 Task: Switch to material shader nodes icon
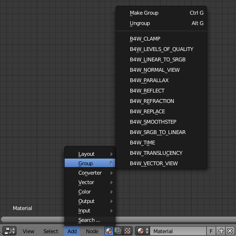109,231
